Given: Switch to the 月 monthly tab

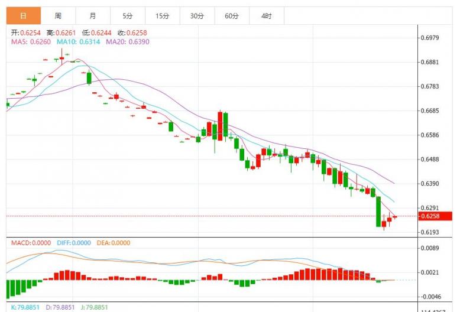Looking at the screenshot, I should (x=93, y=16).
